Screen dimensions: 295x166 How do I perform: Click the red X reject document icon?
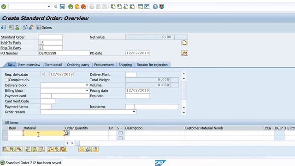click(x=31, y=28)
